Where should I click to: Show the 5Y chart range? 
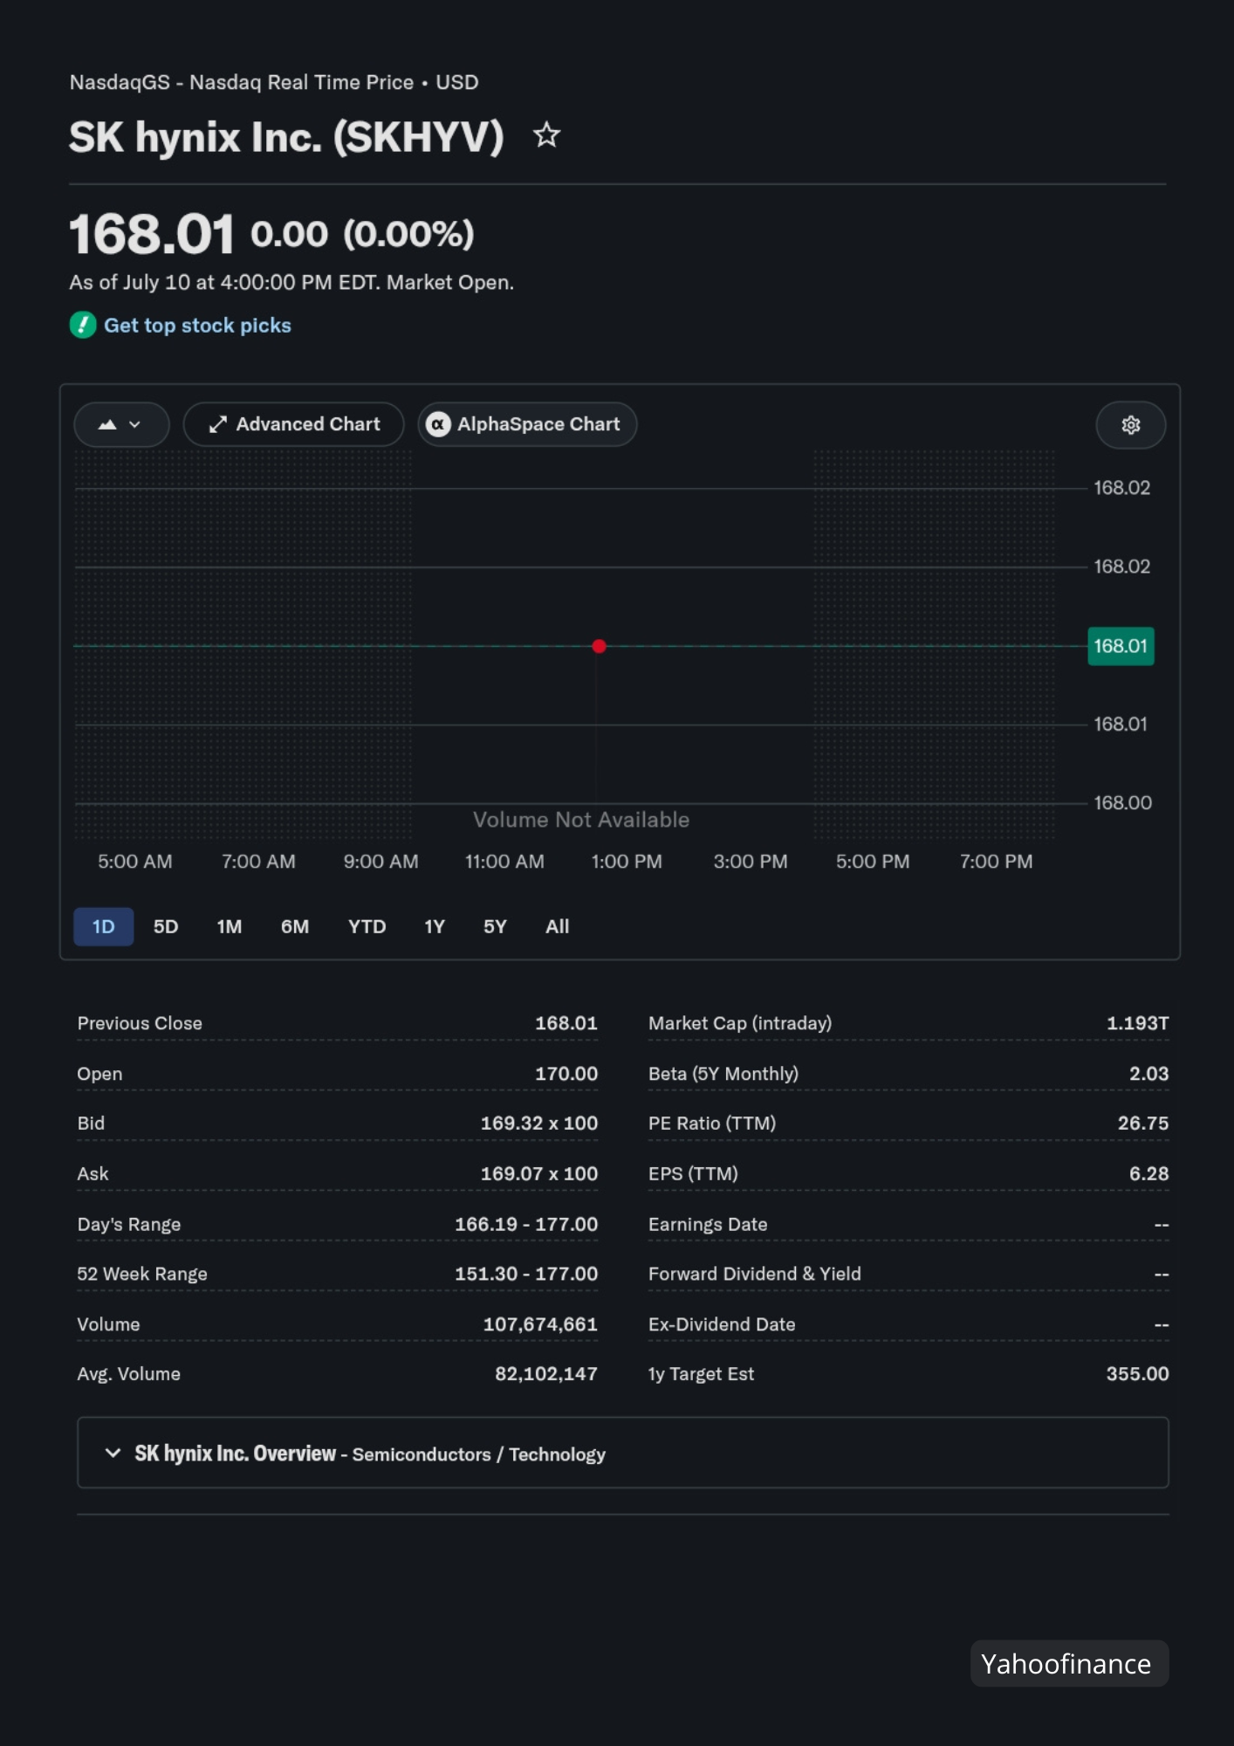pos(495,926)
